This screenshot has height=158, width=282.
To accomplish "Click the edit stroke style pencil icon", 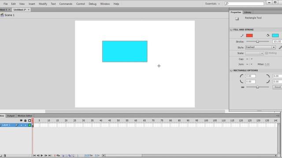I will pos(280,47).
